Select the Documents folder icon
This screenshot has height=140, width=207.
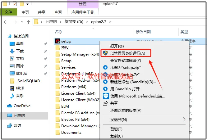(x=57, y=132)
